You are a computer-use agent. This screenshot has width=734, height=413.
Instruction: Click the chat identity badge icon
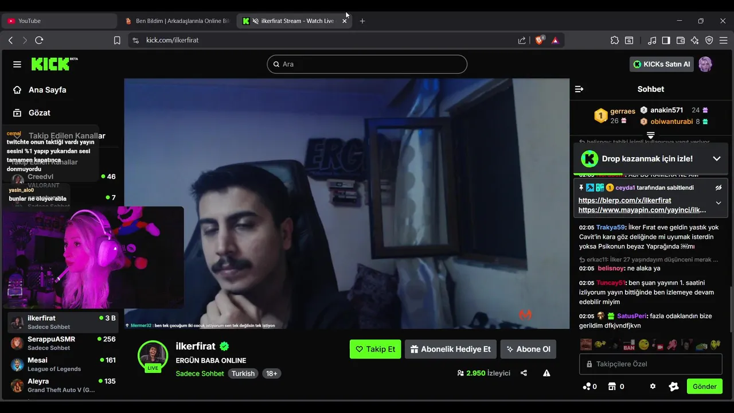674,387
